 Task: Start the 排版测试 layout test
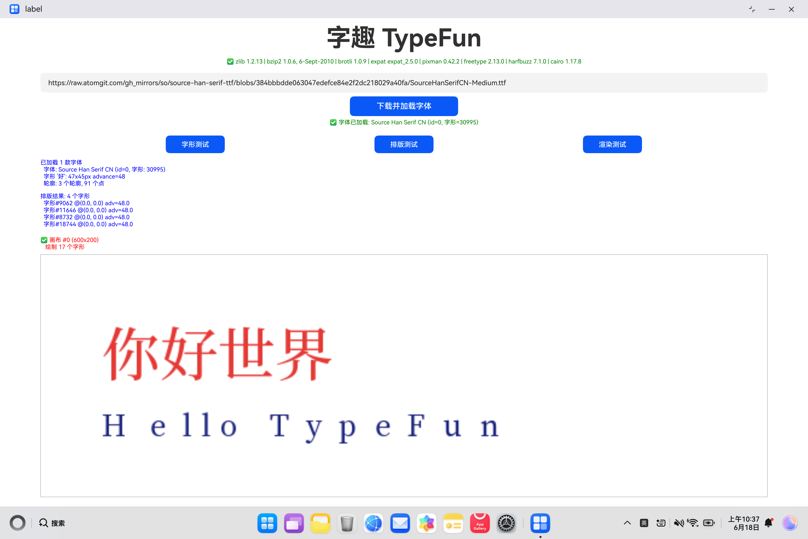(x=404, y=144)
